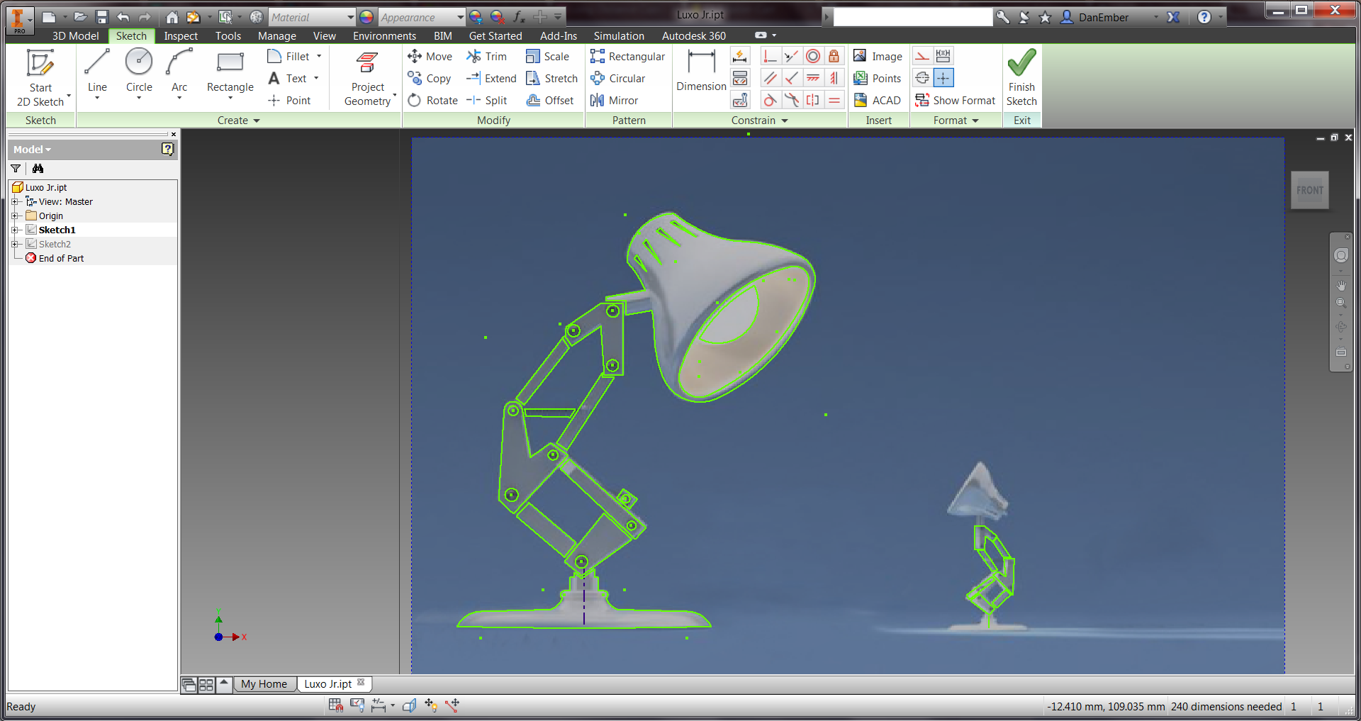This screenshot has height=721, width=1361.
Task: Toggle Driven Dimension format
Action: pyautogui.click(x=943, y=56)
